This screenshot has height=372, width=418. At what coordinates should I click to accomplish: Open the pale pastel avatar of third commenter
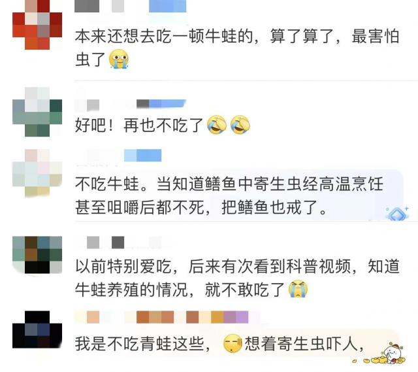coord(37,173)
